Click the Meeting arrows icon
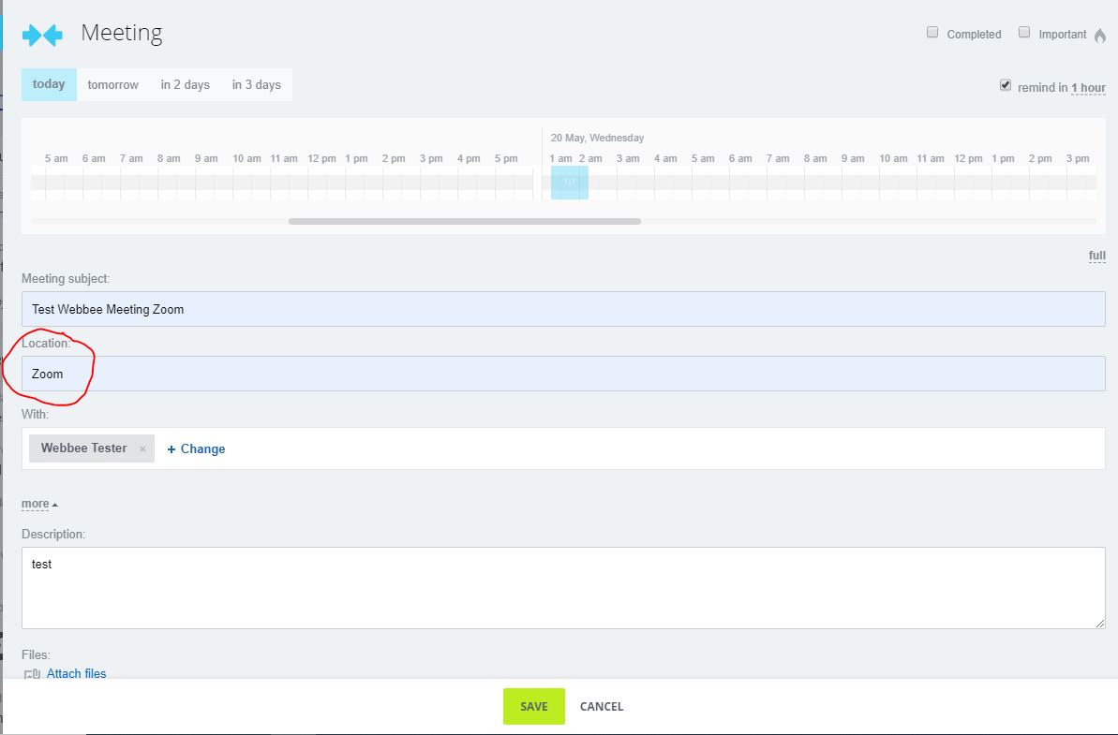Viewport: 1118px width, 735px height. click(42, 35)
